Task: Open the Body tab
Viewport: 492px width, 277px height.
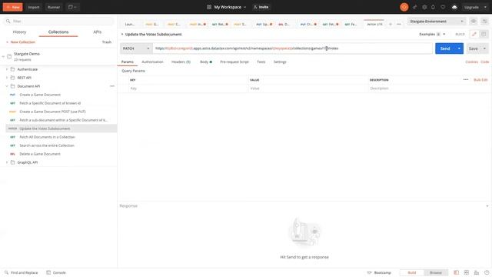Action: tap(206, 62)
